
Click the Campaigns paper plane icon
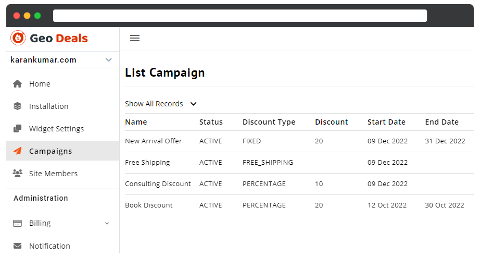point(18,151)
